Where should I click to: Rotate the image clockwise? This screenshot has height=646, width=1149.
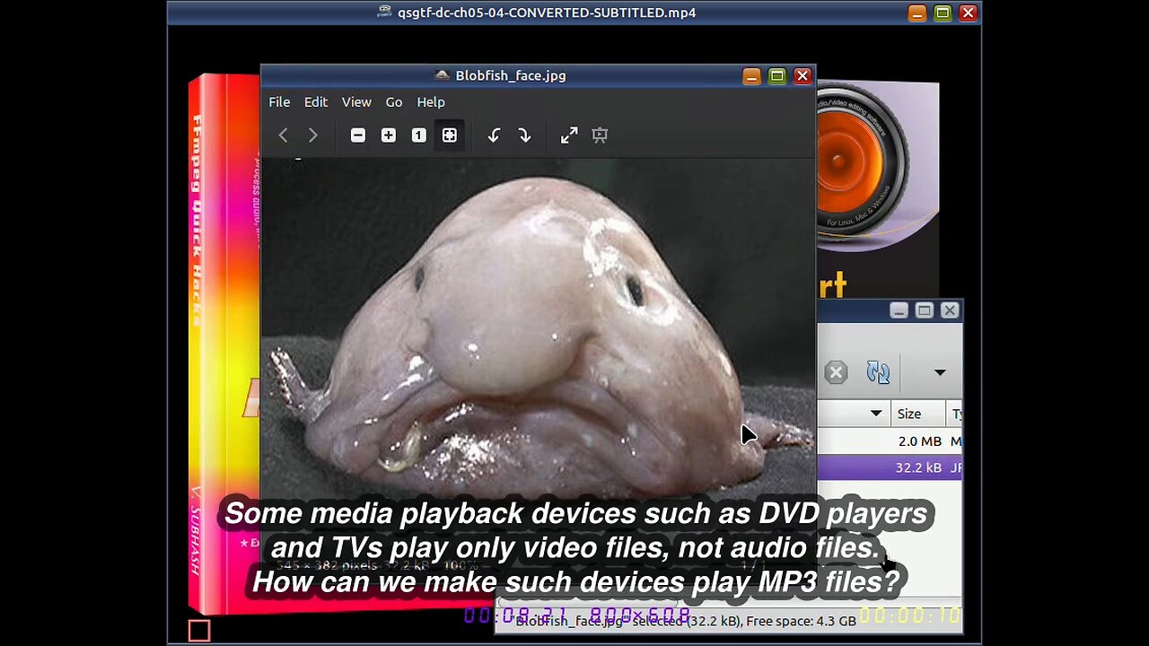(x=525, y=135)
